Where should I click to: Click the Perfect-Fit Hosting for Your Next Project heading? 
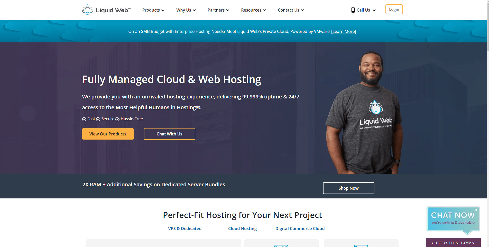242,215
